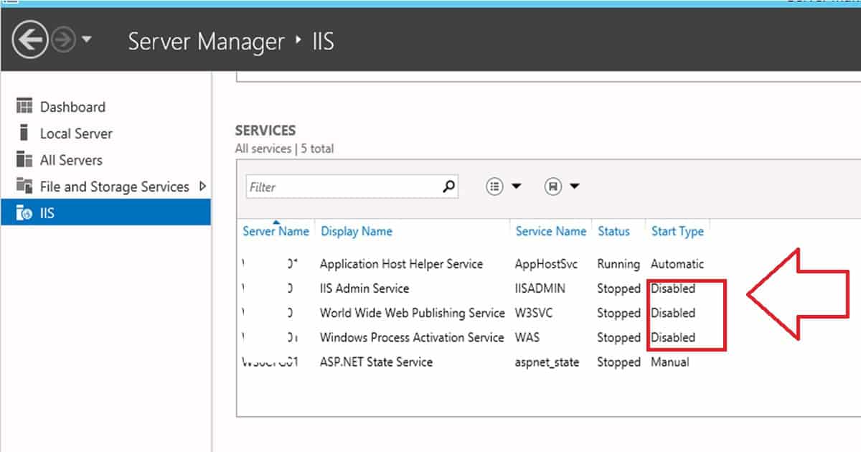Click the IIS breadcrumb in header
Screen dimensions: 861x452
[323, 41]
